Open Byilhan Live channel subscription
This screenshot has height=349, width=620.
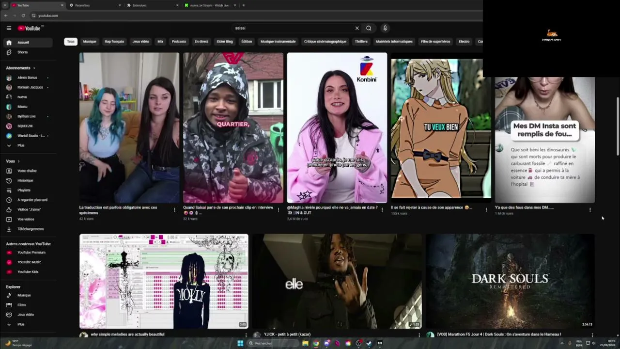(29, 116)
